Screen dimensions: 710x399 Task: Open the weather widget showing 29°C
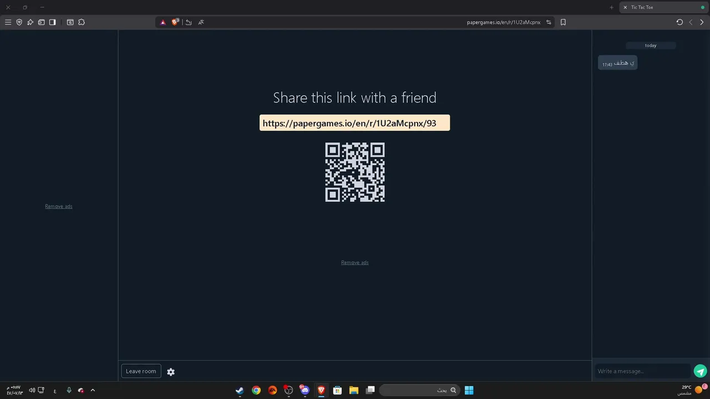[692, 390]
